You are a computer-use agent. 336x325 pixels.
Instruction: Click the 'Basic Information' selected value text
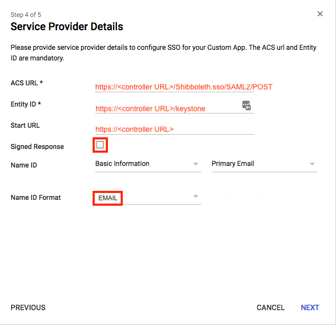click(122, 164)
